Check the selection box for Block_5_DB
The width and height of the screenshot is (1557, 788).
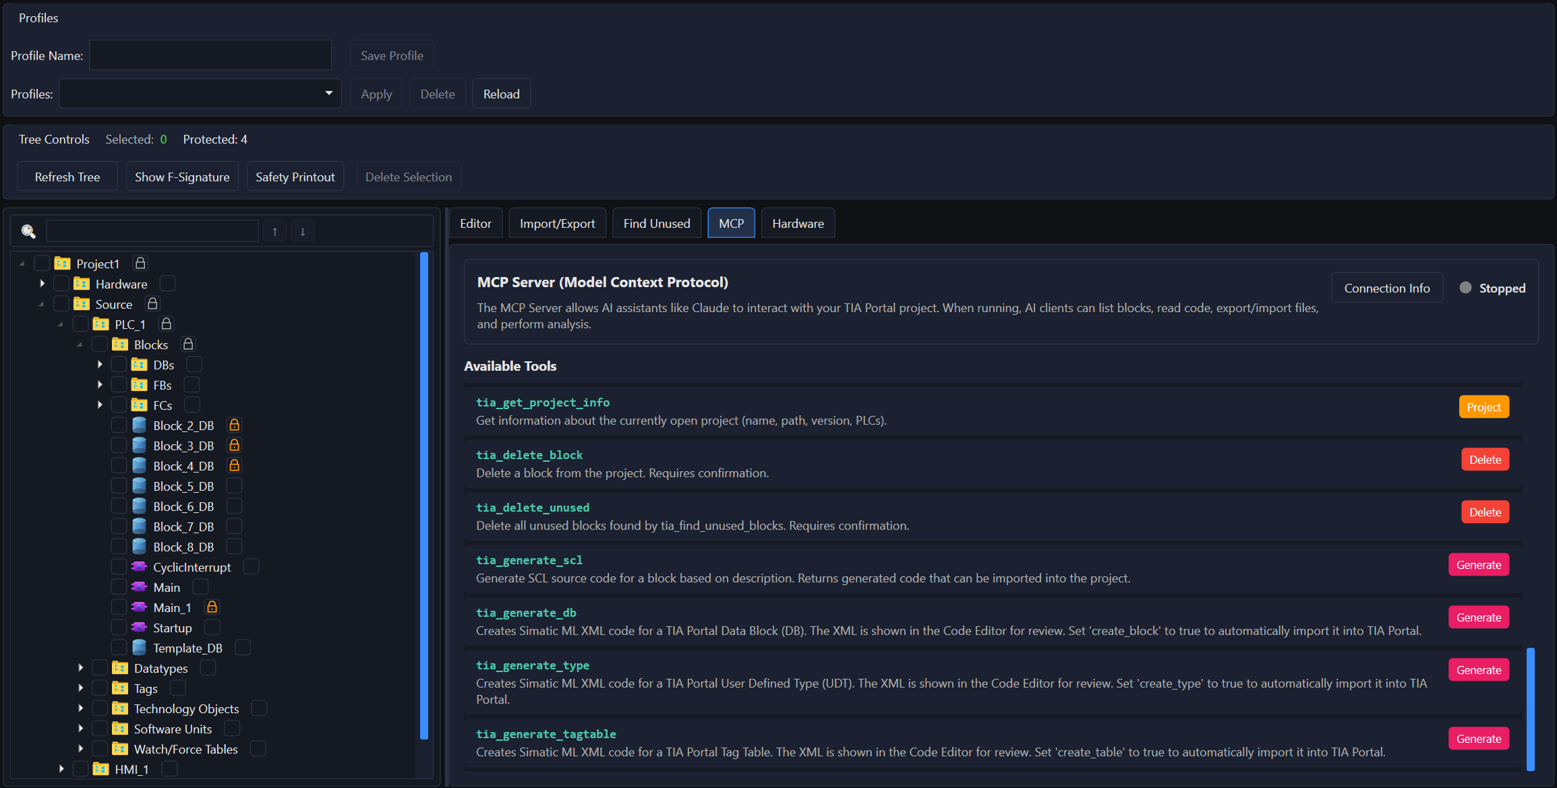coord(119,486)
